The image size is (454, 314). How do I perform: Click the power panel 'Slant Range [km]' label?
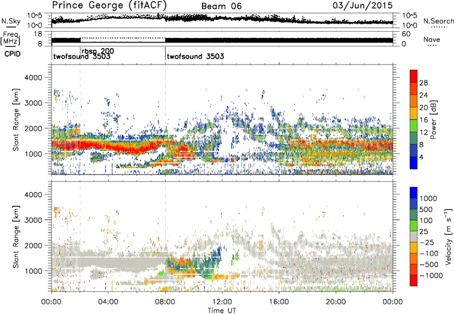(x=16, y=120)
